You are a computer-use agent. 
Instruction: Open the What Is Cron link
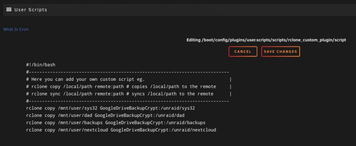[16, 29]
